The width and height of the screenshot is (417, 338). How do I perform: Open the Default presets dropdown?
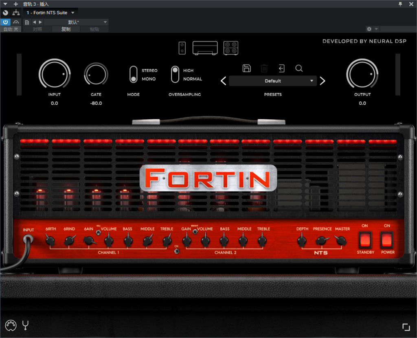(273, 81)
